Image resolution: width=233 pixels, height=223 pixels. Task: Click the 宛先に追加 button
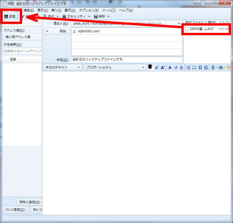30,202
